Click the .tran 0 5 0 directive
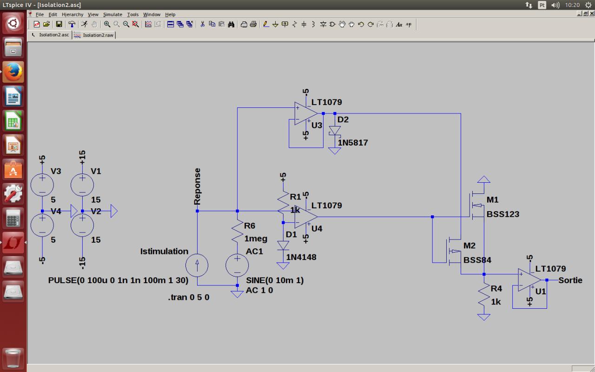The image size is (595, 372). tap(189, 297)
